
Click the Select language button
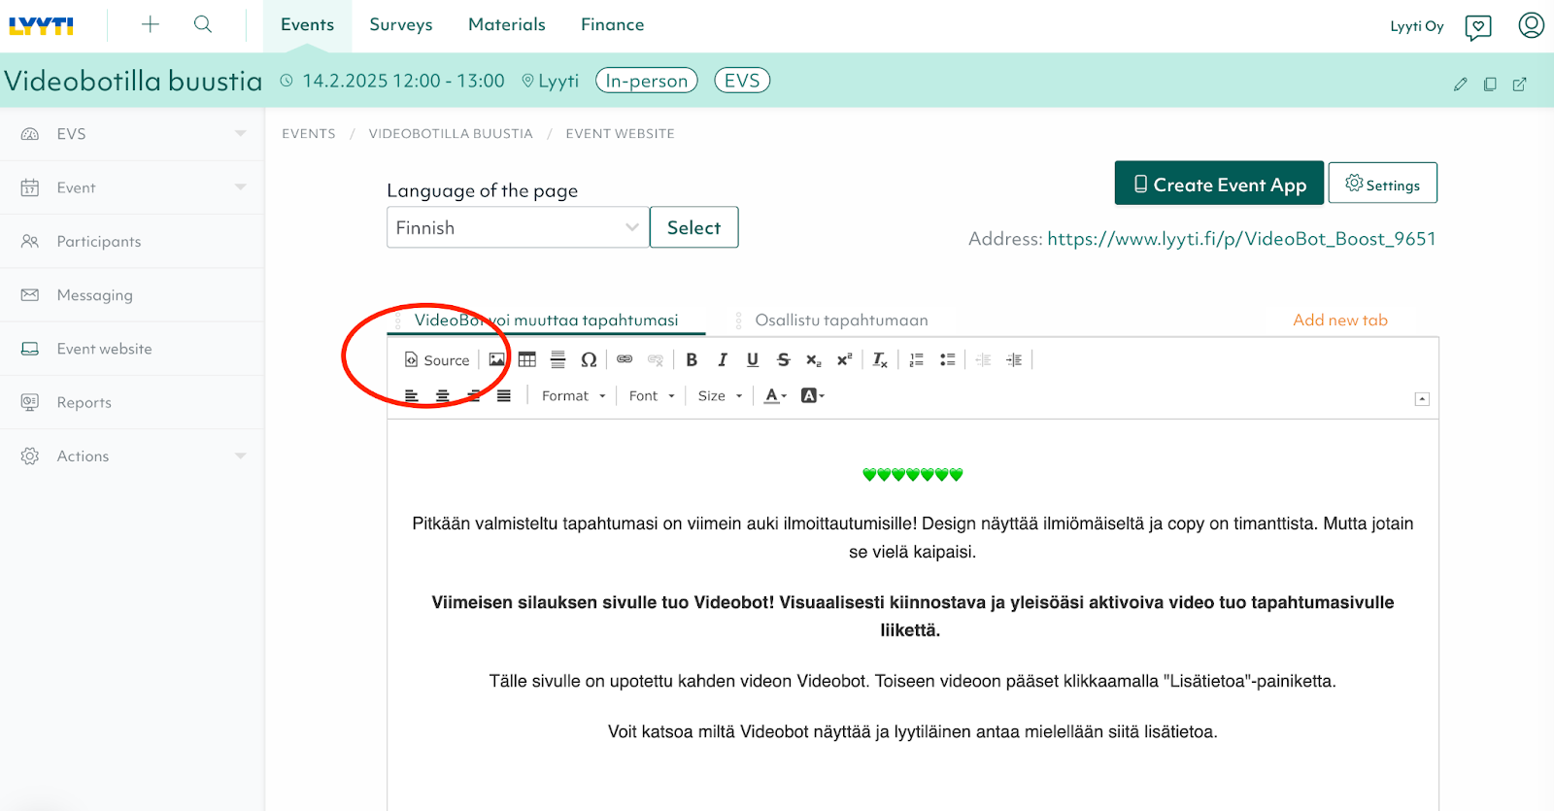point(694,227)
